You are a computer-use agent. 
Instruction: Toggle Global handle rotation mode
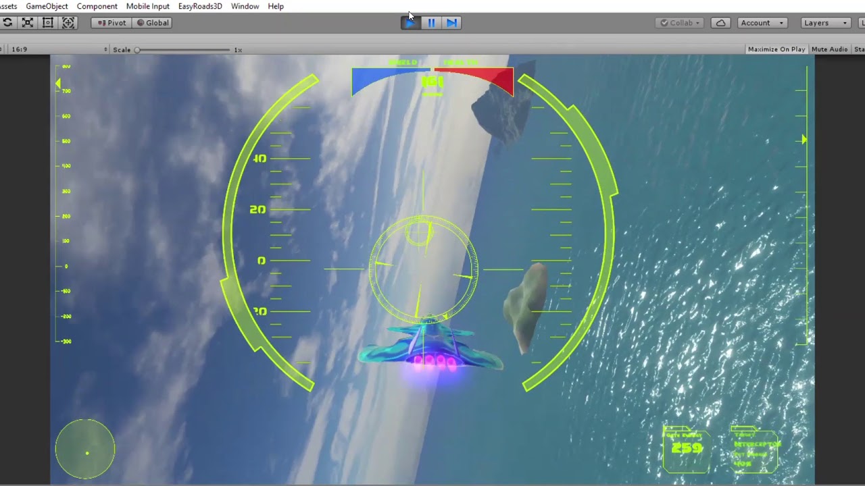153,22
